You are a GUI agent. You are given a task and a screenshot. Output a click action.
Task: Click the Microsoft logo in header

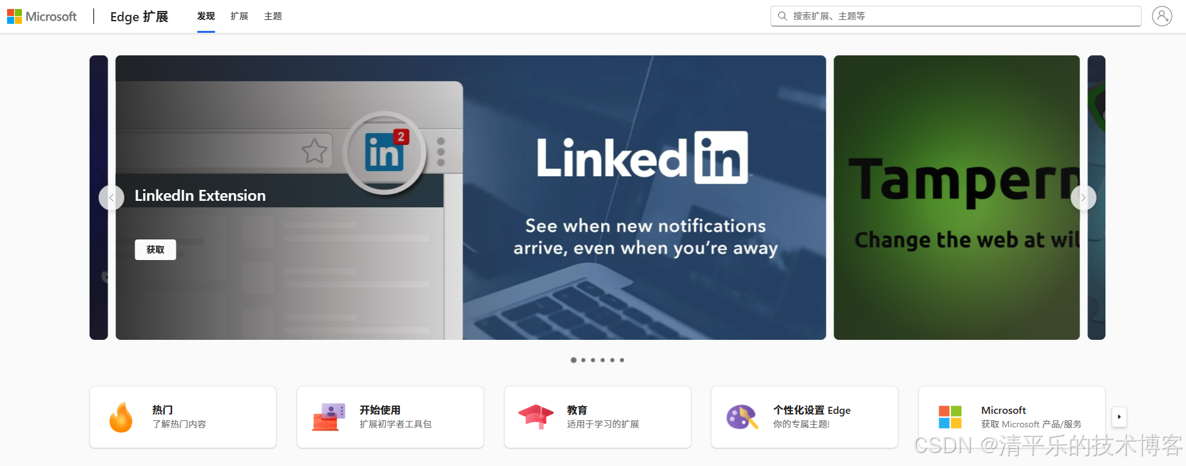coord(42,16)
